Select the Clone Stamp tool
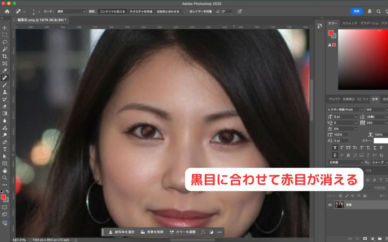388x242 pixels. [5, 92]
